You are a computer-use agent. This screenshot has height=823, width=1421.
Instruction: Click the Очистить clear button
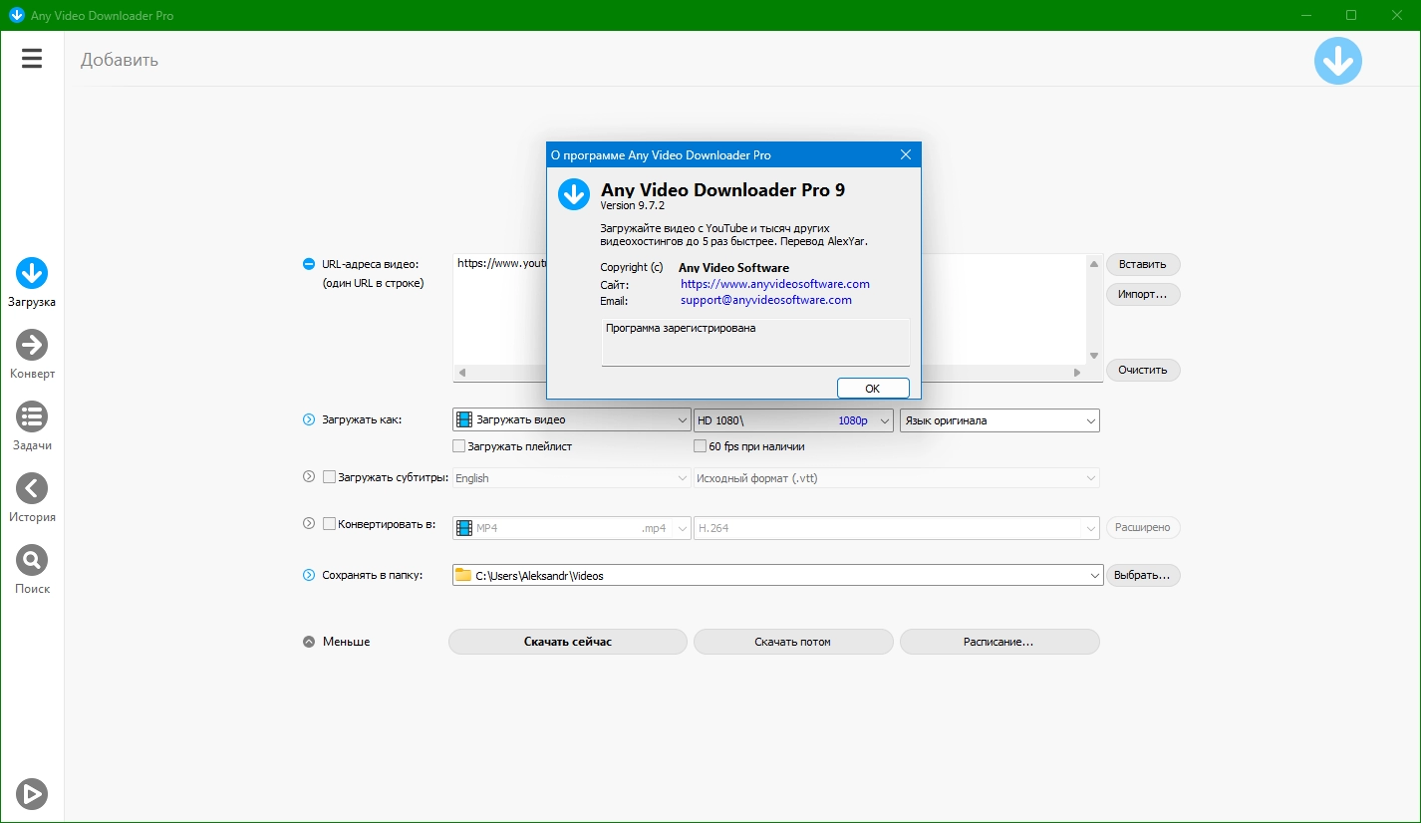click(x=1143, y=370)
